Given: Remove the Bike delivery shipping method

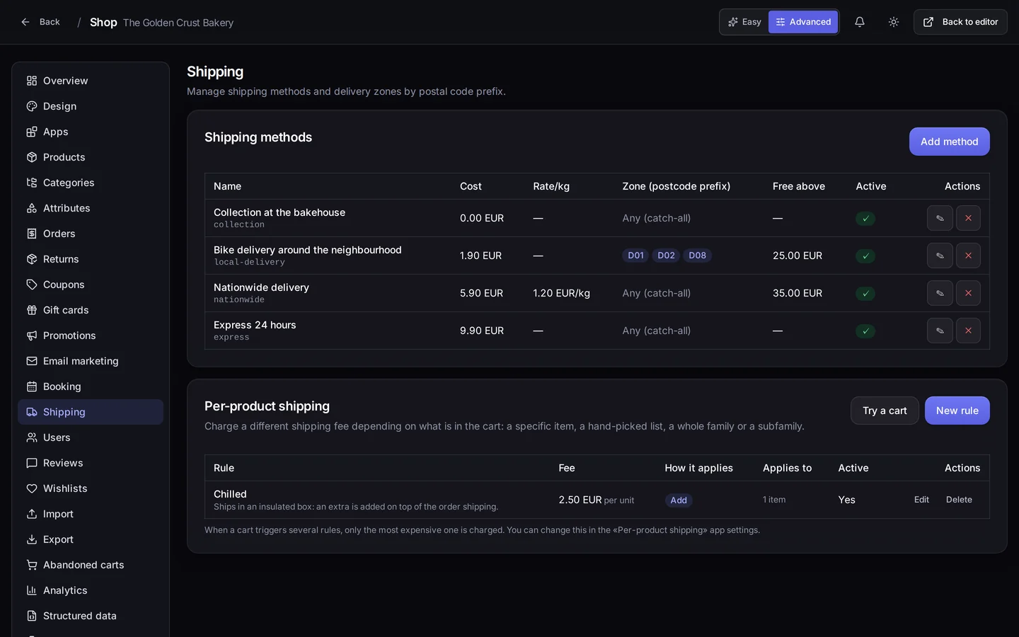Looking at the screenshot, I should tap(968, 256).
